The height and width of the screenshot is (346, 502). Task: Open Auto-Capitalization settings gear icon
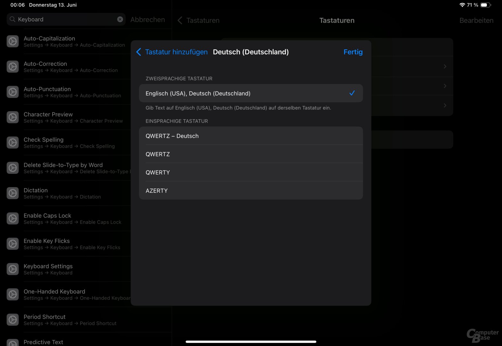point(13,41)
